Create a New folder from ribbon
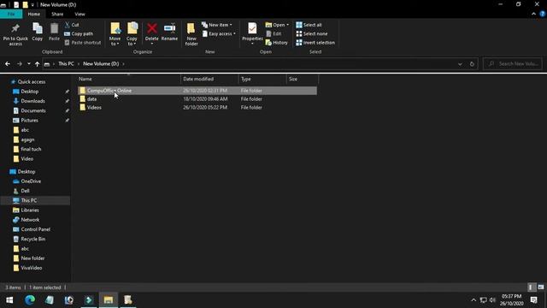Screen dimensions: 547x308 [191, 34]
